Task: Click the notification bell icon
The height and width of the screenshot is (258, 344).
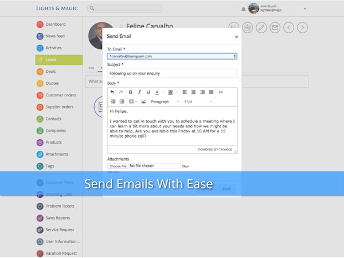Action: [243, 9]
